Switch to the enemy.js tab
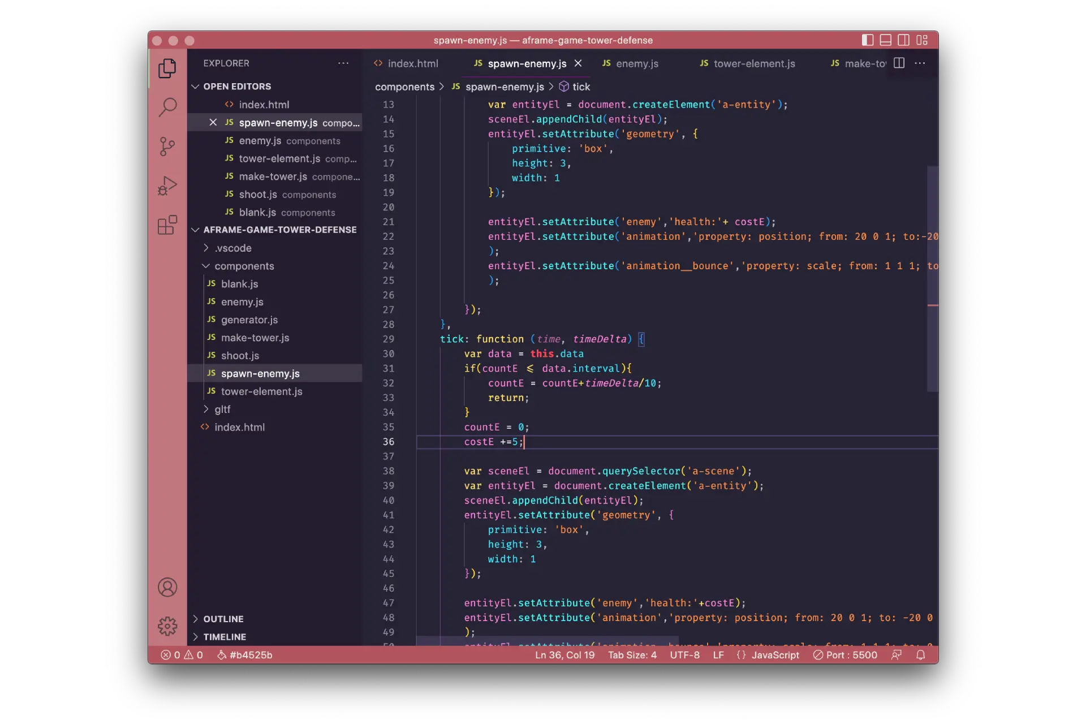Screen dimensions: 1086x724 (638, 63)
